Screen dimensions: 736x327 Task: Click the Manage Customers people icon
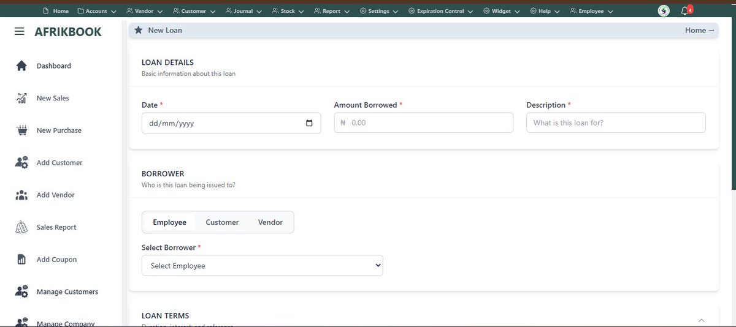click(21, 292)
